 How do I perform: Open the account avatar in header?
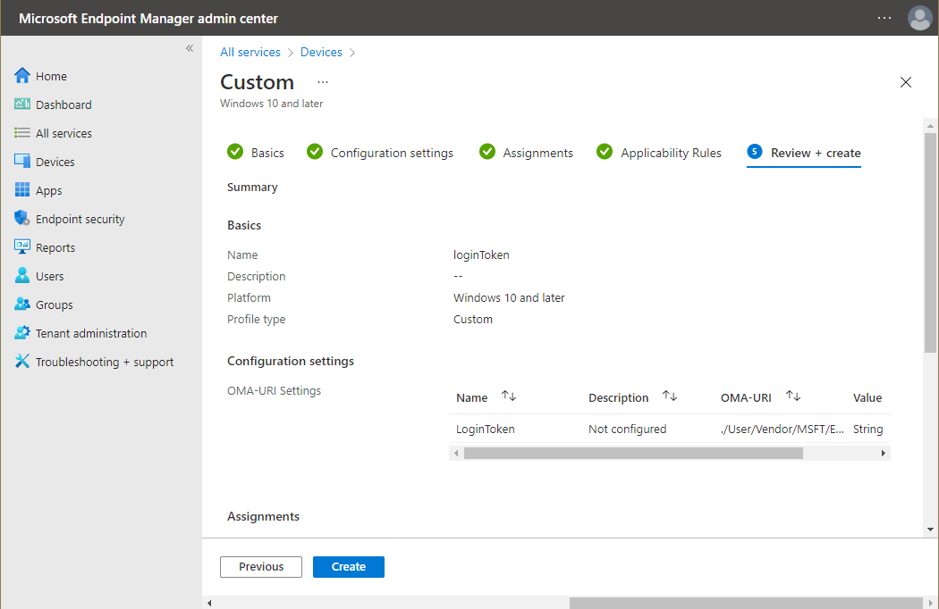(x=920, y=18)
